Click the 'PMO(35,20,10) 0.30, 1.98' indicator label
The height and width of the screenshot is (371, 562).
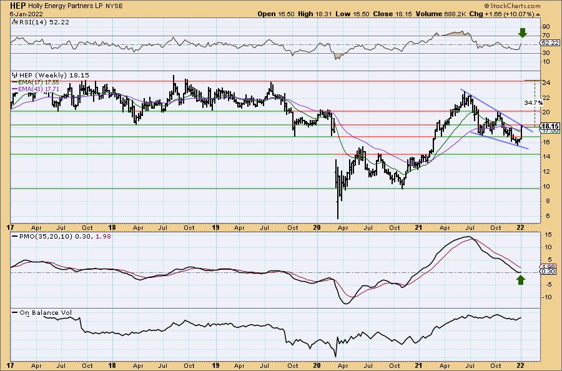(x=64, y=237)
